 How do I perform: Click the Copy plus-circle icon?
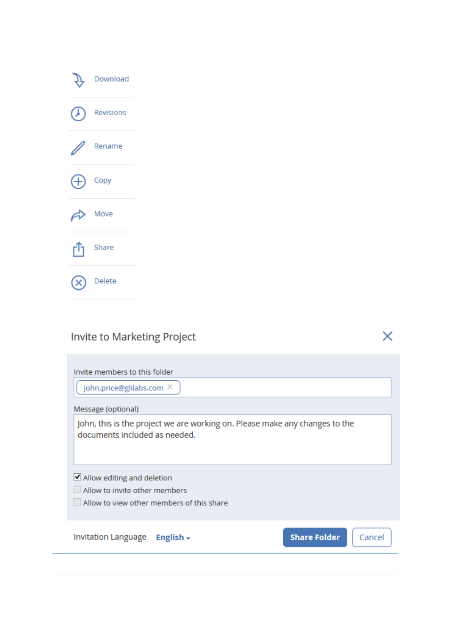[78, 182]
